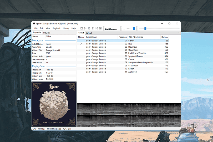Select the Properties tab

click(x=37, y=33)
